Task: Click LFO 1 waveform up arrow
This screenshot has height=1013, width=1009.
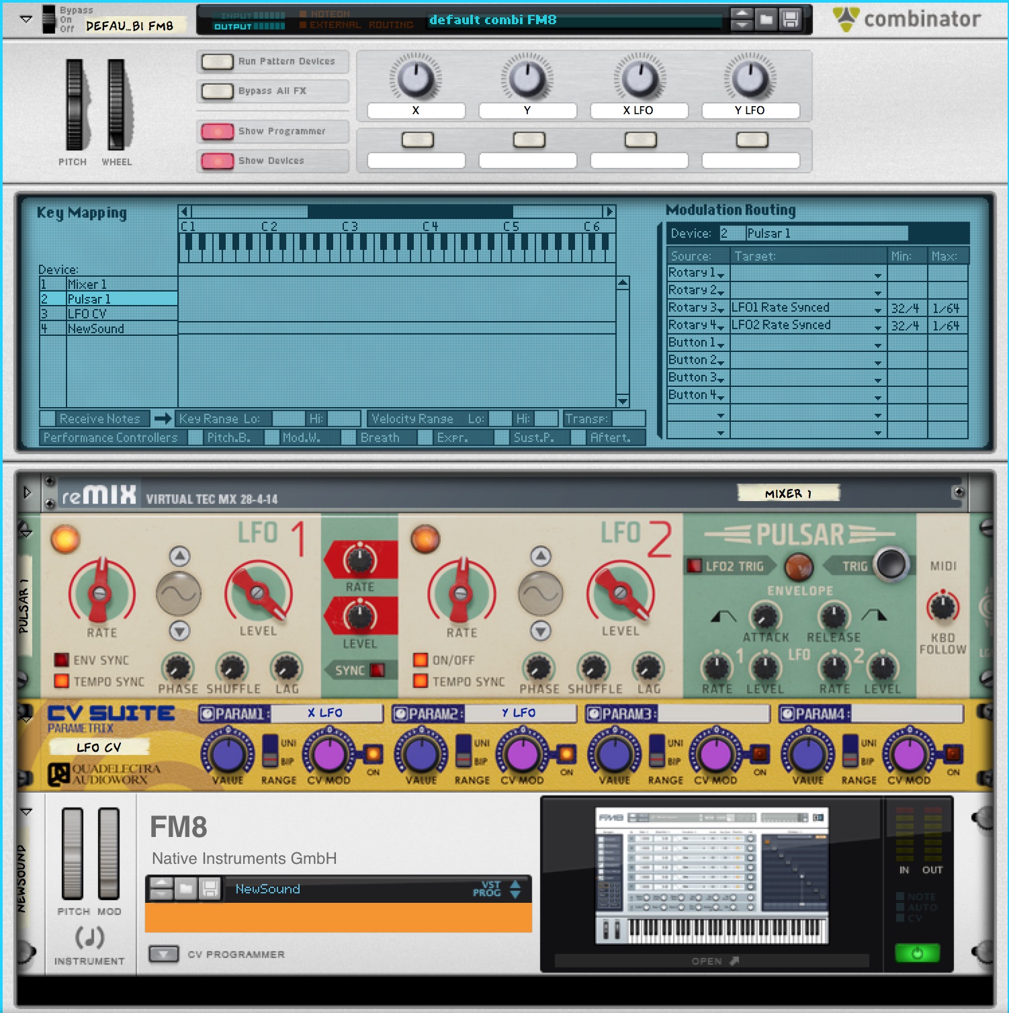Action: coord(179,556)
